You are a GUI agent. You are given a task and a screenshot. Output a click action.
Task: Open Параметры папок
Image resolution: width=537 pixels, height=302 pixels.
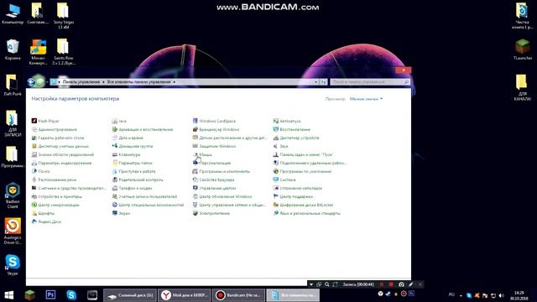coord(133,163)
